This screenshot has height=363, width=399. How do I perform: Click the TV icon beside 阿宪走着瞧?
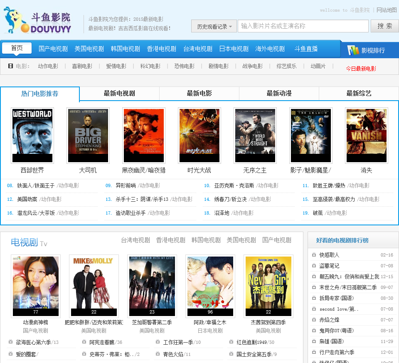pos(84,342)
